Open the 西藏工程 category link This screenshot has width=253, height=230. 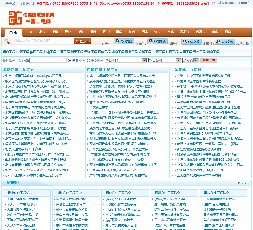click(x=104, y=52)
